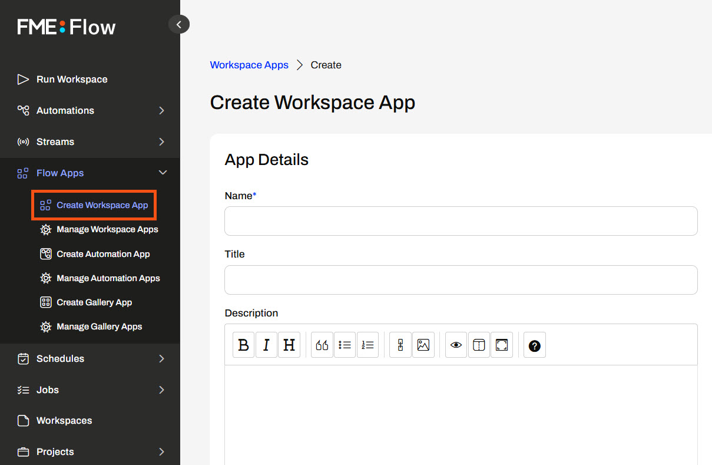Collapse the sidebar with the arrow button

pyautogui.click(x=179, y=24)
